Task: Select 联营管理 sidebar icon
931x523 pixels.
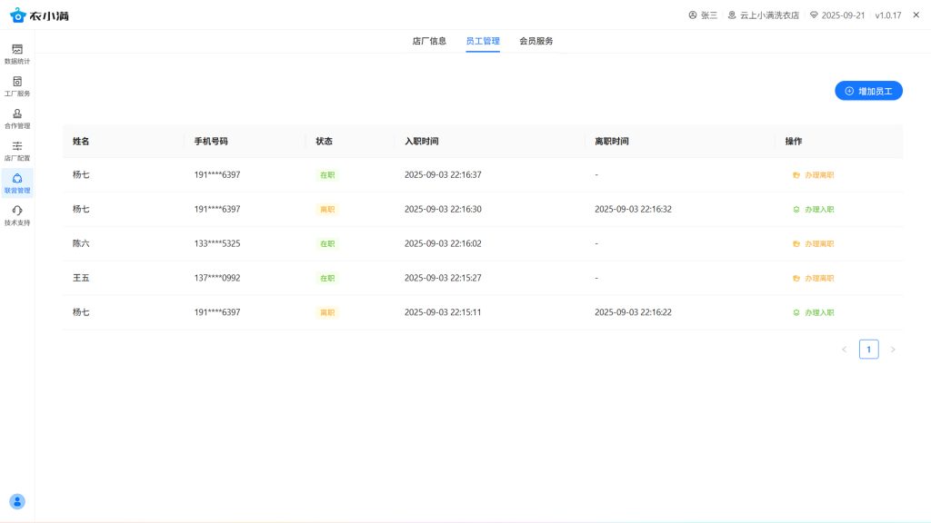Action: point(17,183)
